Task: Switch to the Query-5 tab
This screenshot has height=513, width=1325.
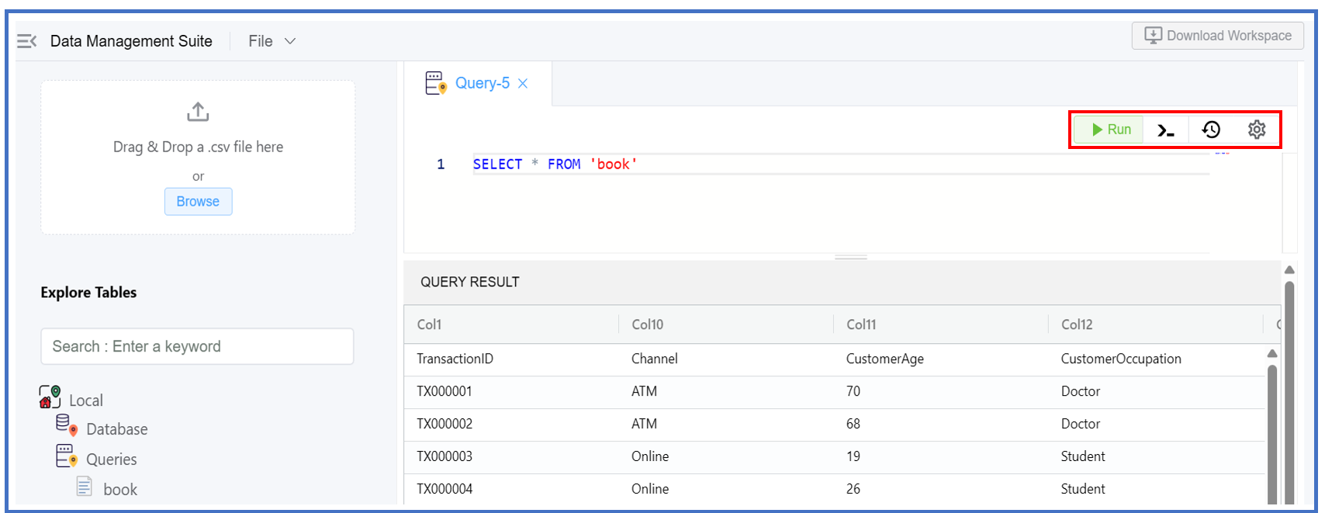Action: click(x=482, y=83)
